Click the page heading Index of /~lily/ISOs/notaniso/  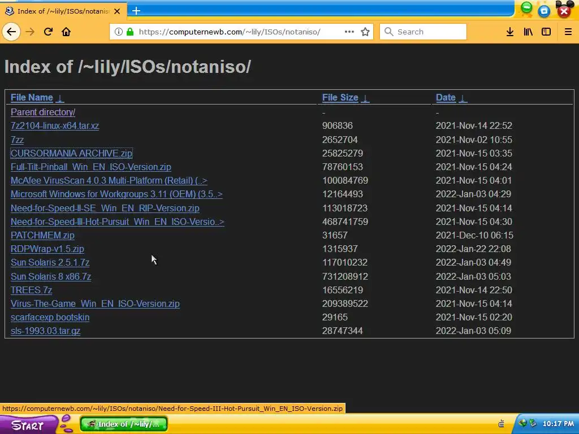pyautogui.click(x=128, y=67)
